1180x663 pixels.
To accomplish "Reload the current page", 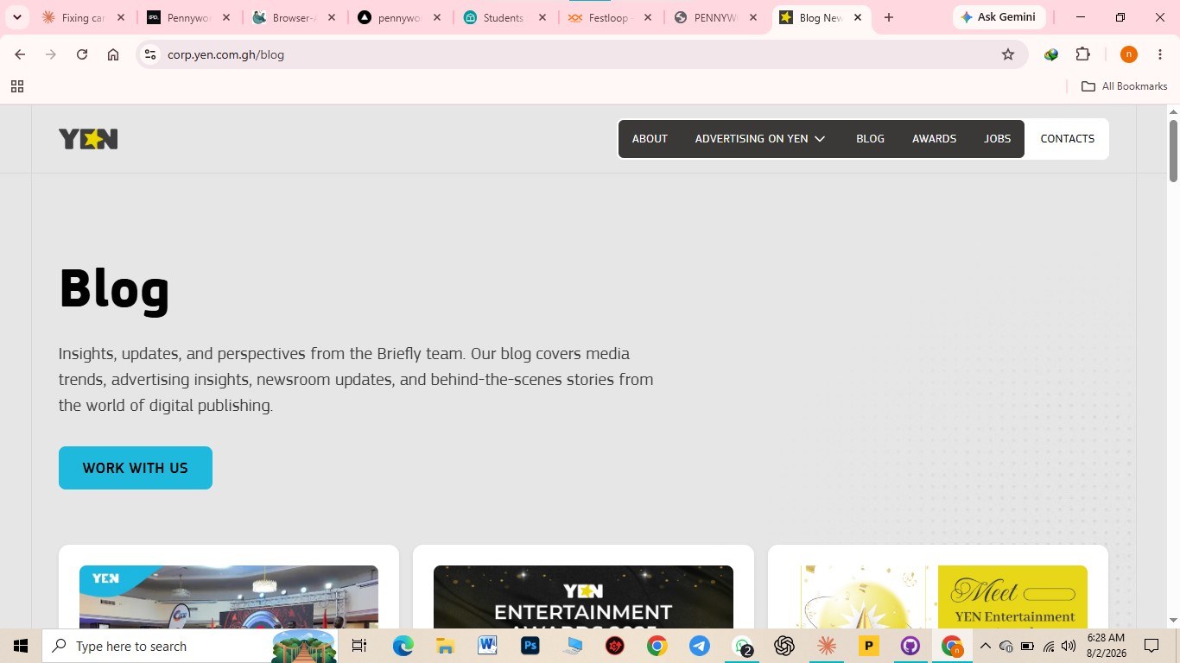I will (82, 54).
